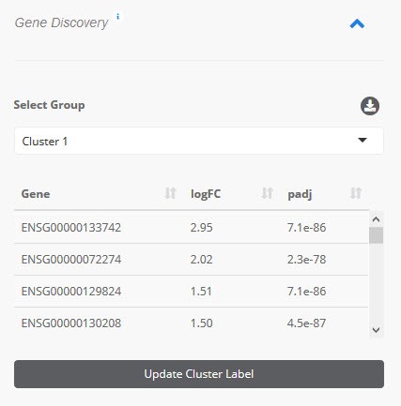This screenshot has height=406, width=401.
Task: Click Update Cluster Label button
Action: point(199,374)
